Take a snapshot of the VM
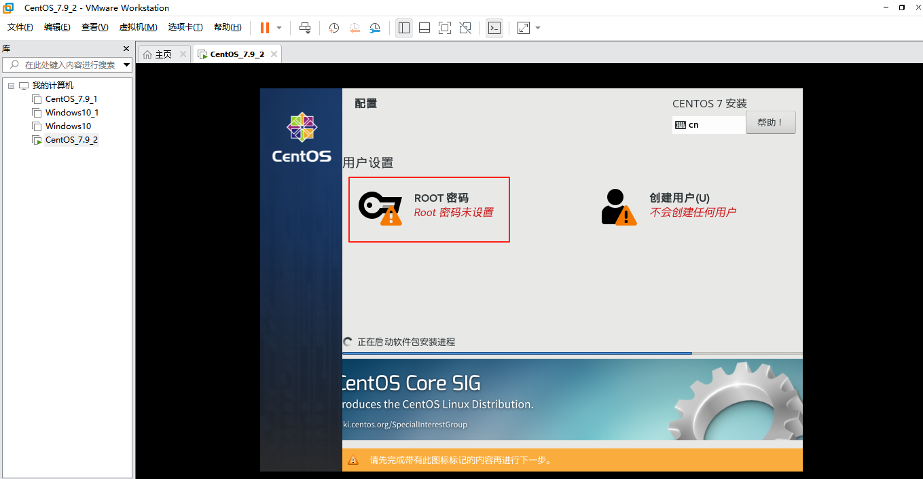This screenshot has height=479, width=923. pos(333,28)
